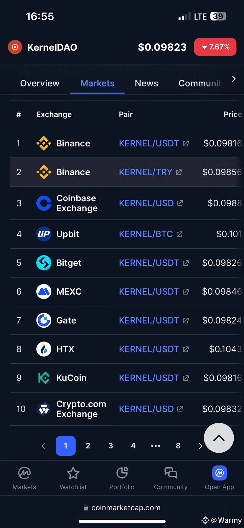Image resolution: width=244 pixels, height=528 pixels.
Task: Tap the Open App icon
Action: coord(220,473)
